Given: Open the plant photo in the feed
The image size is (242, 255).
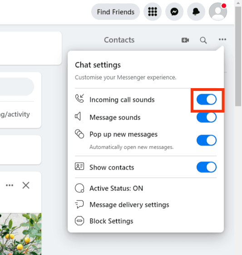Looking at the screenshot, I should 20,234.
